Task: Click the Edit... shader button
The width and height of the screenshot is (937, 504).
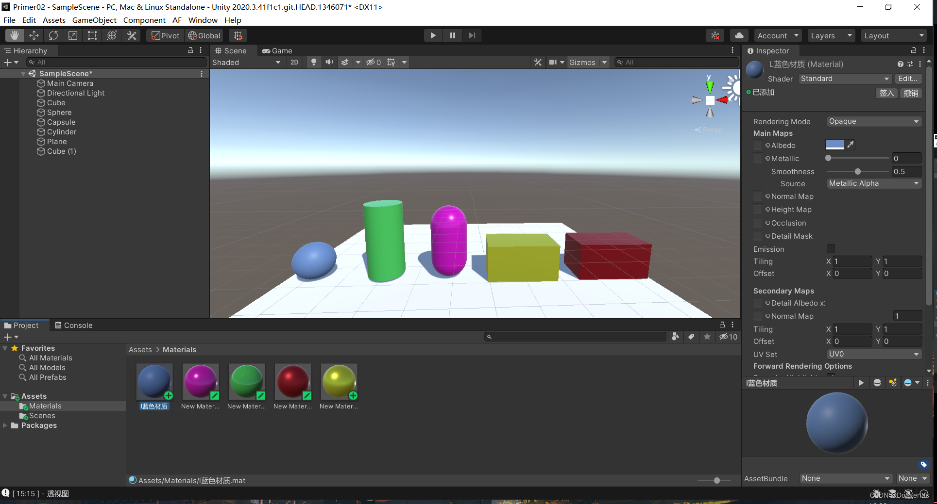Action: 908,79
